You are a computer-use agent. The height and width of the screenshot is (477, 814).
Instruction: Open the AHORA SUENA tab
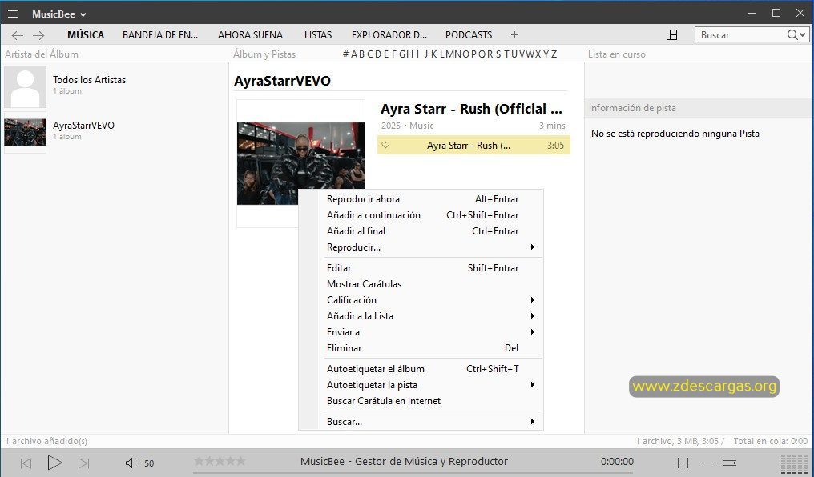[x=250, y=34]
